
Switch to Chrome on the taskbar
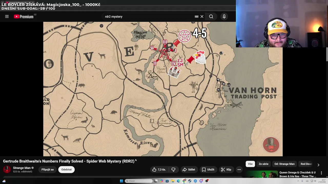[184, 181]
